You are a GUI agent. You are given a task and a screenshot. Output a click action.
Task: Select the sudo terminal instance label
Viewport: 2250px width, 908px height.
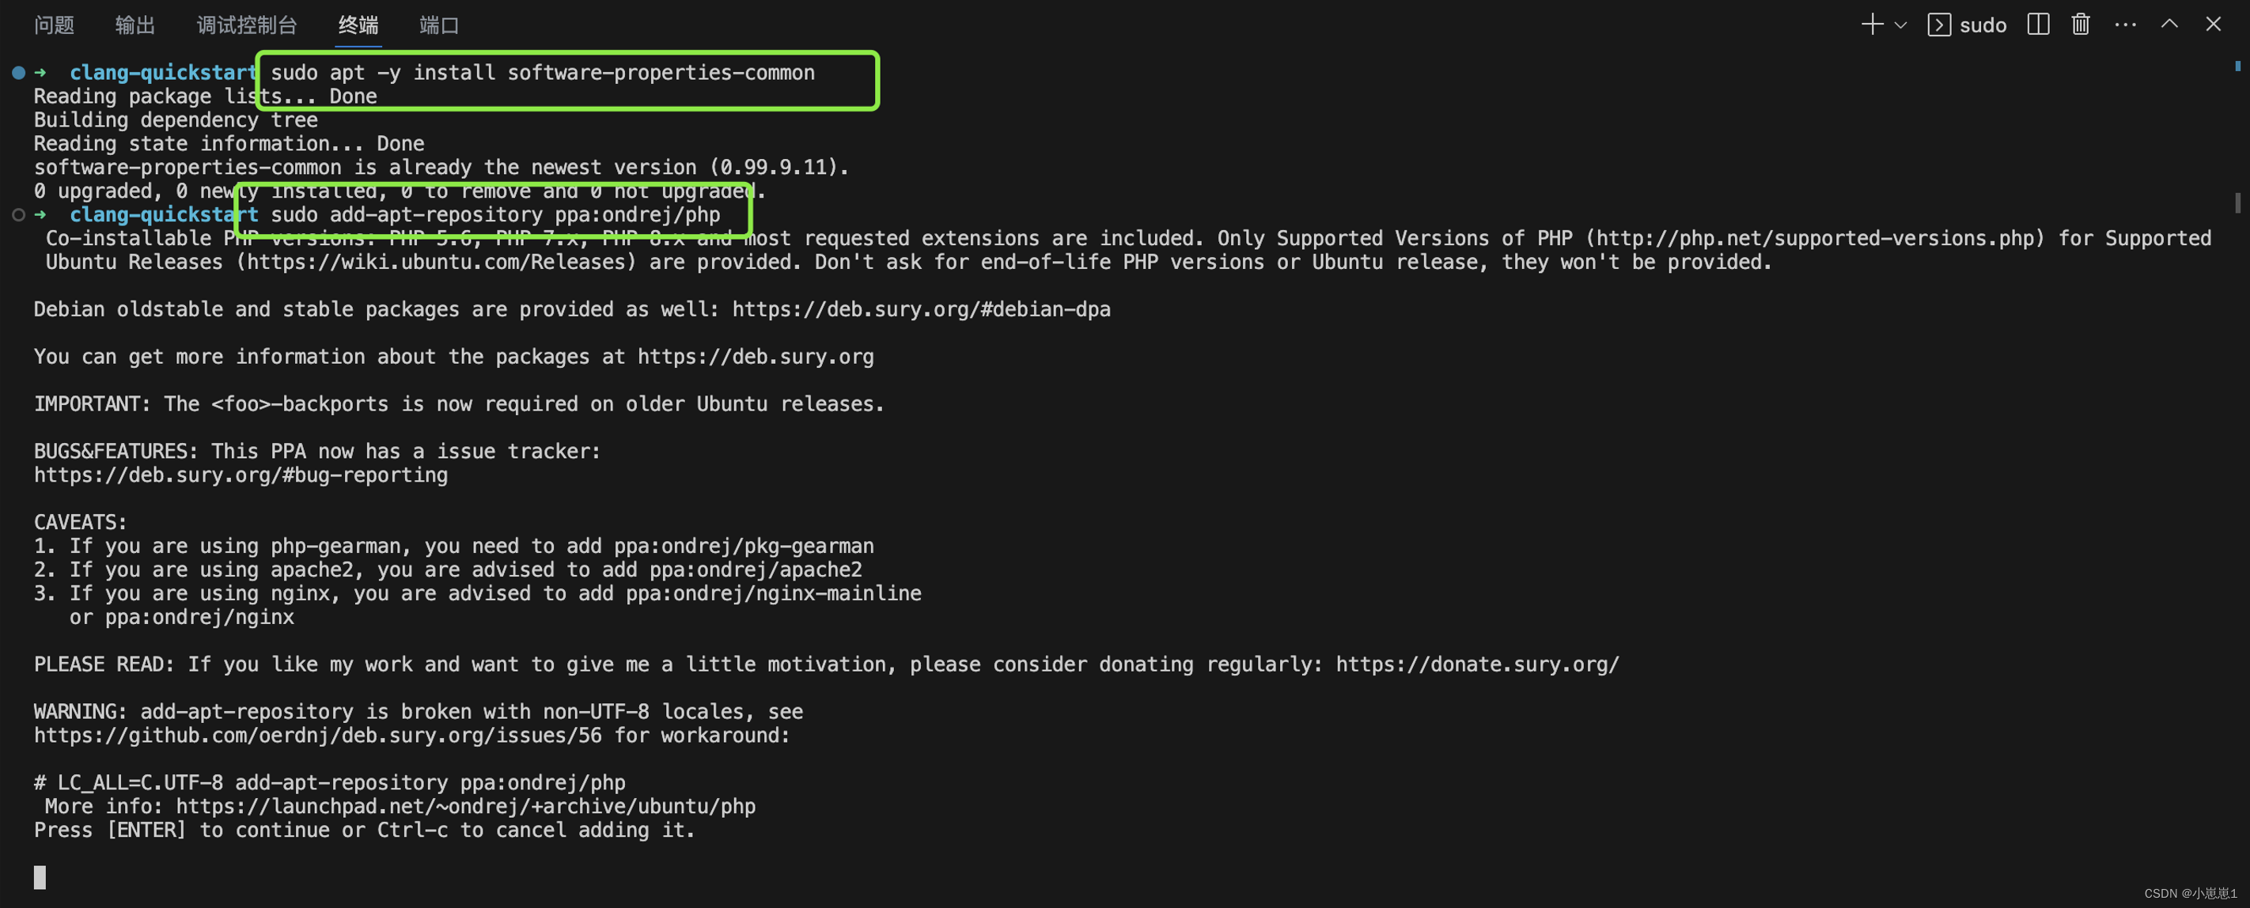[x=1983, y=25]
